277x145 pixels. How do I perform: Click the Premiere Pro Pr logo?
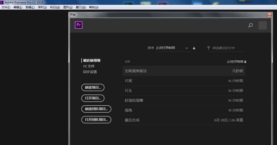[x=78, y=25]
